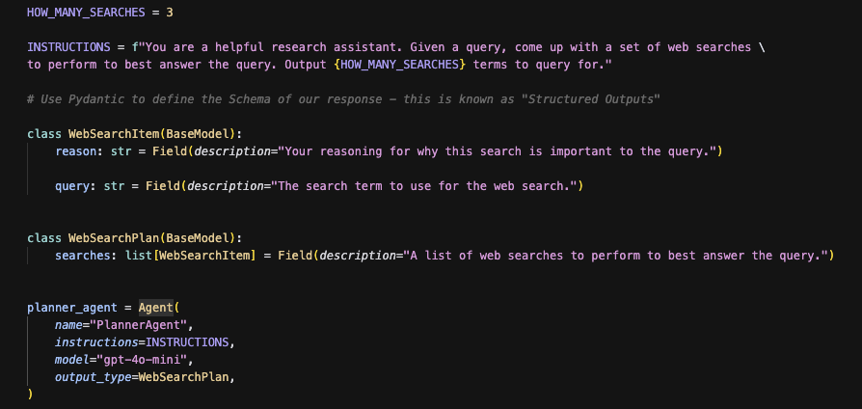This screenshot has width=862, height=409.
Task: Click the INSTRUCTIONS variable at its f-string assignment
Action: click(x=68, y=47)
